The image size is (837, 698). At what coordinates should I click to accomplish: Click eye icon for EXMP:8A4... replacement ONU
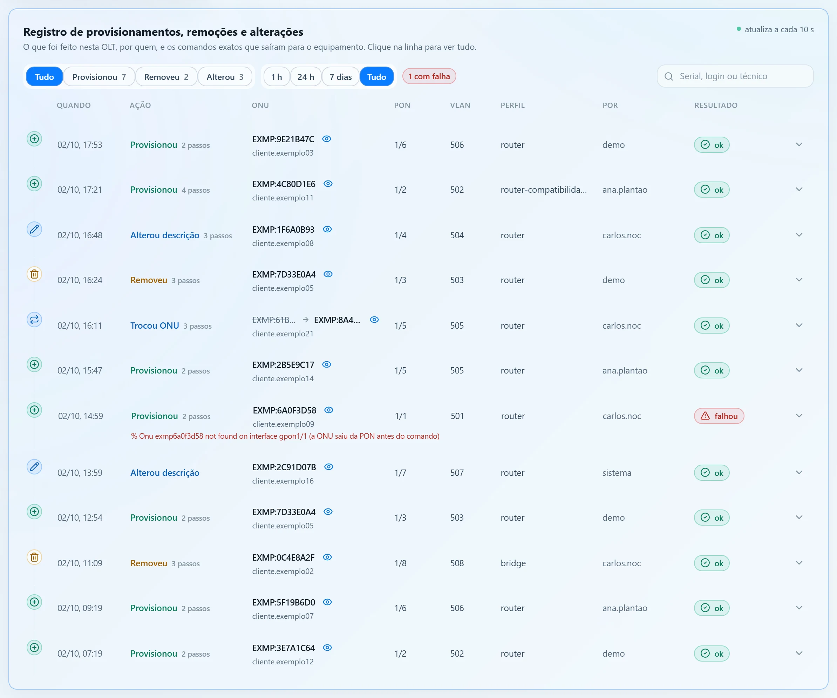tap(374, 320)
